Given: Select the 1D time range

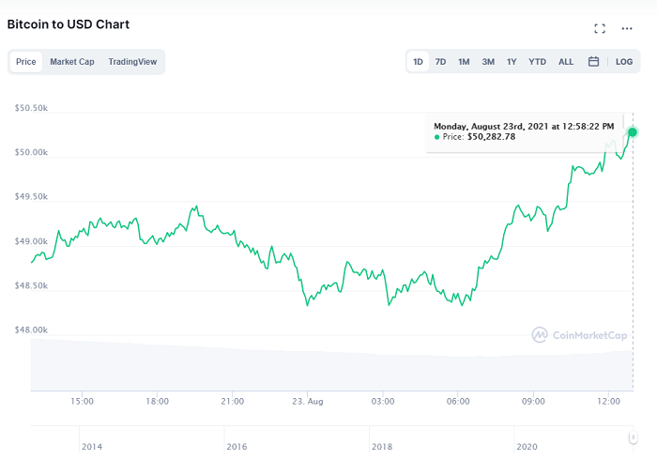Looking at the screenshot, I should [418, 62].
